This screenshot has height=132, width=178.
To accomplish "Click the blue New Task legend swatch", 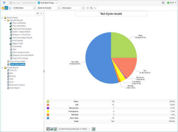I will coord(48,118).
